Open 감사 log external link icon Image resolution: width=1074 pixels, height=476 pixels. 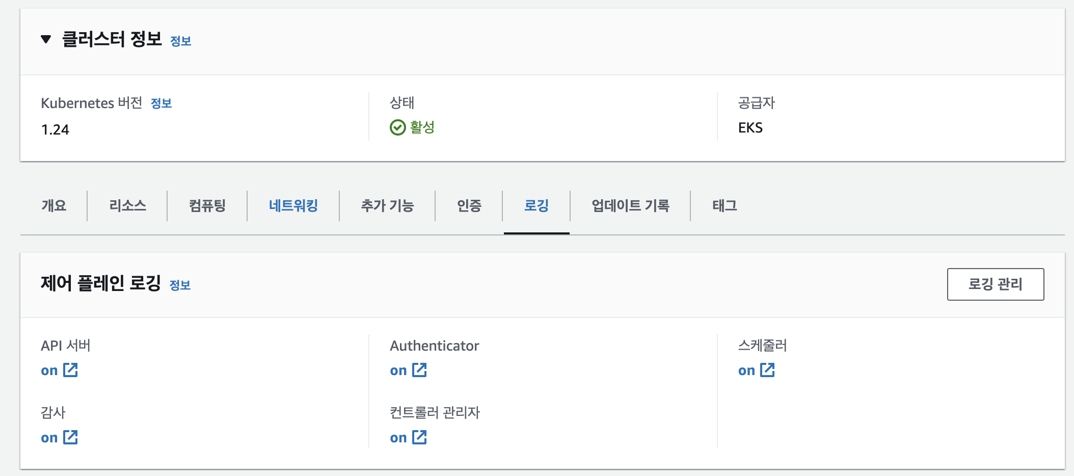70,437
